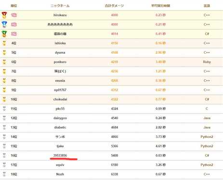Select the underlined nickname 39533856
This screenshot has height=180, width=223.
(x=60, y=156)
